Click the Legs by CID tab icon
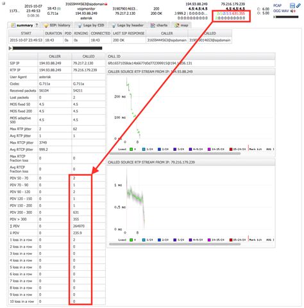Screen dimensions: 304x308 [80, 26]
